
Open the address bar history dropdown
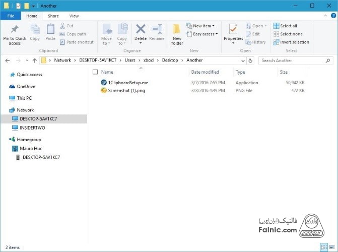(x=243, y=60)
